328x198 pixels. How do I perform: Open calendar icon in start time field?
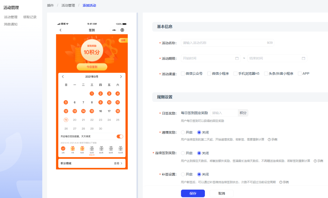click(237, 58)
